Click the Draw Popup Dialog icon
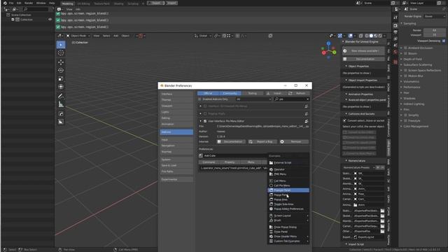 pyautogui.click(x=271, y=227)
